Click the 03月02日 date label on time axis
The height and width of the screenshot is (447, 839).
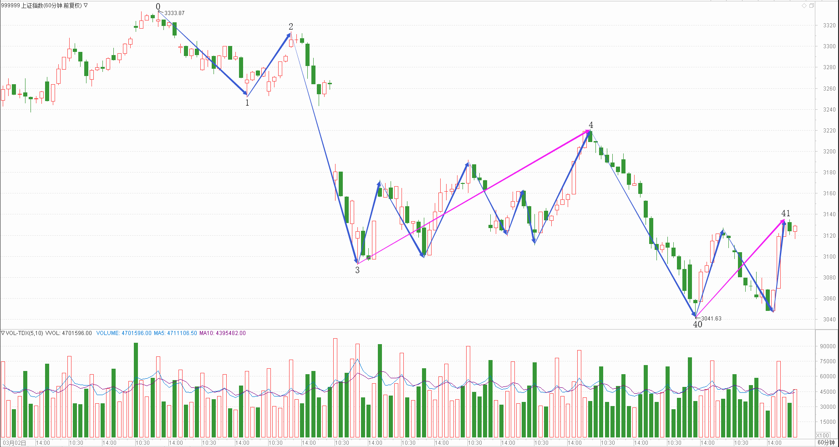coord(15,442)
